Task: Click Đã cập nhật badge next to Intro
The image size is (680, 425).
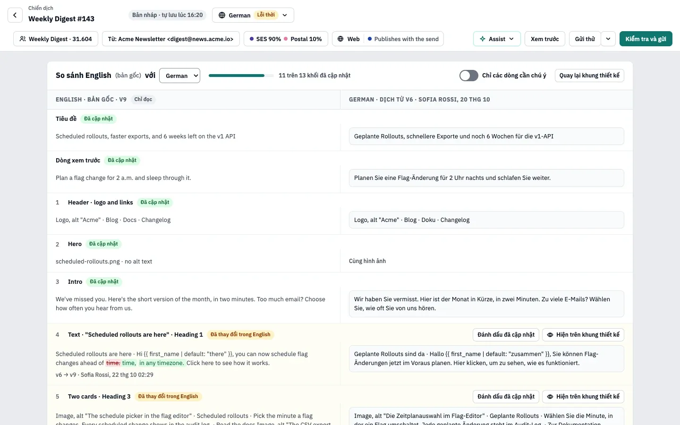Action: 104,282
